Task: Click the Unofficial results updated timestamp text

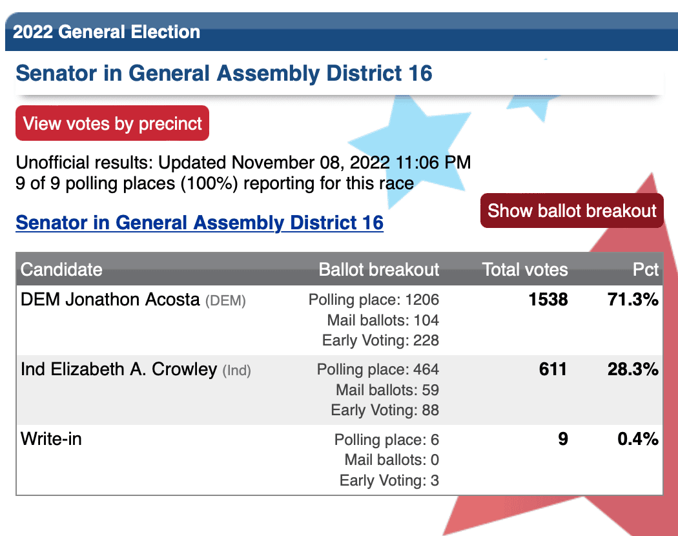Action: 243,163
